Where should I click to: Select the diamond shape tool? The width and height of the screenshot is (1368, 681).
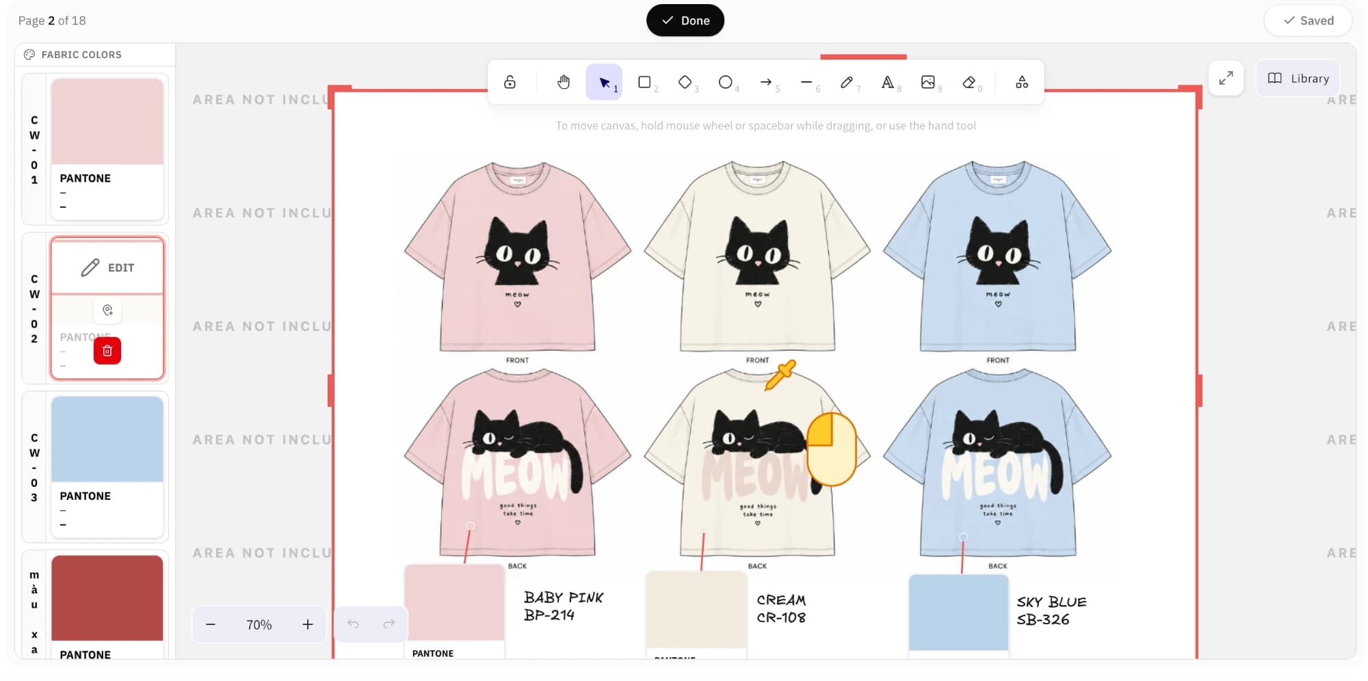pyautogui.click(x=685, y=82)
